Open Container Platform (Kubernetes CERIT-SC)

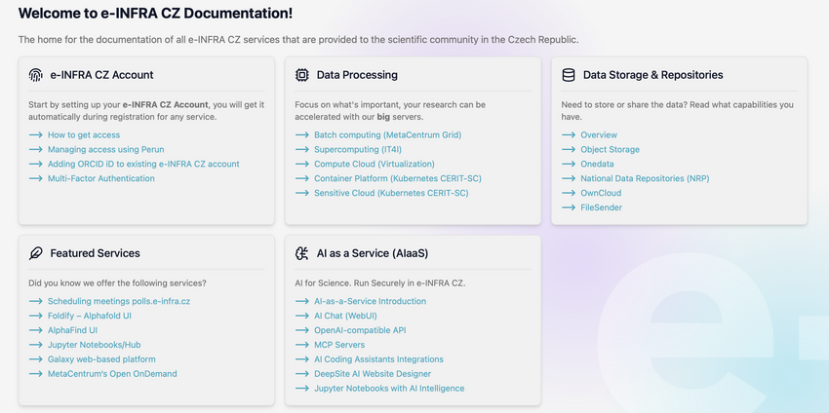[398, 178]
